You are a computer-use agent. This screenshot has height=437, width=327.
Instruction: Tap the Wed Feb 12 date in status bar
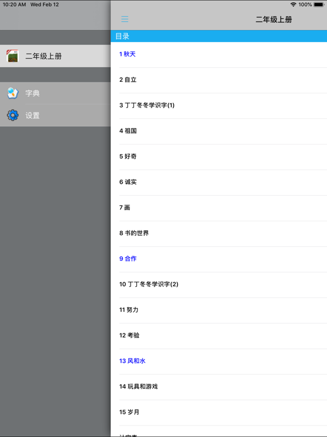(x=44, y=5)
